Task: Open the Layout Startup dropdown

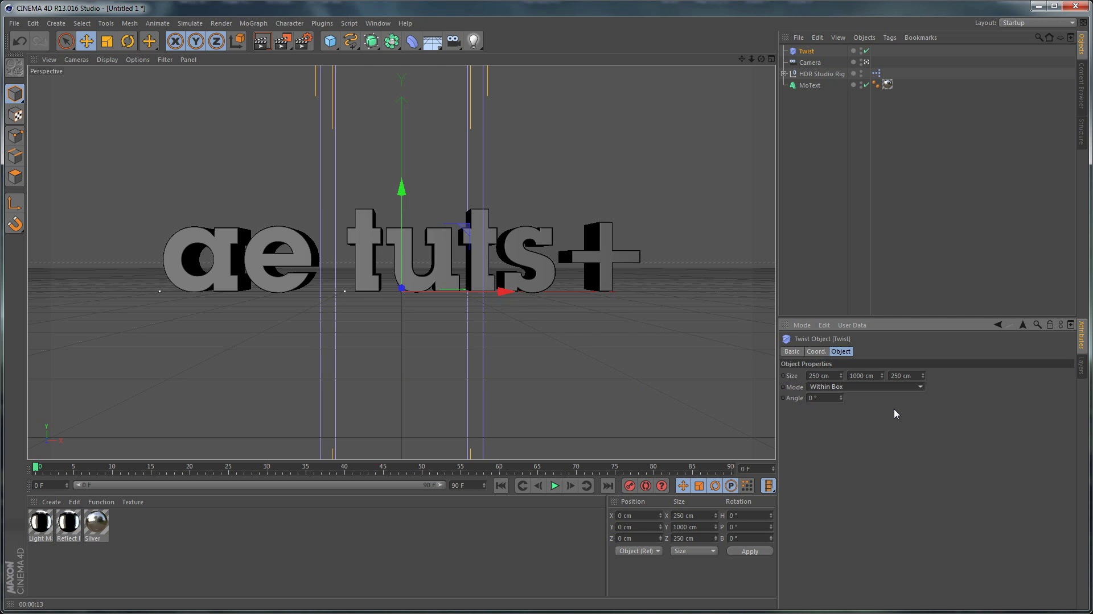Action: 1038,23
